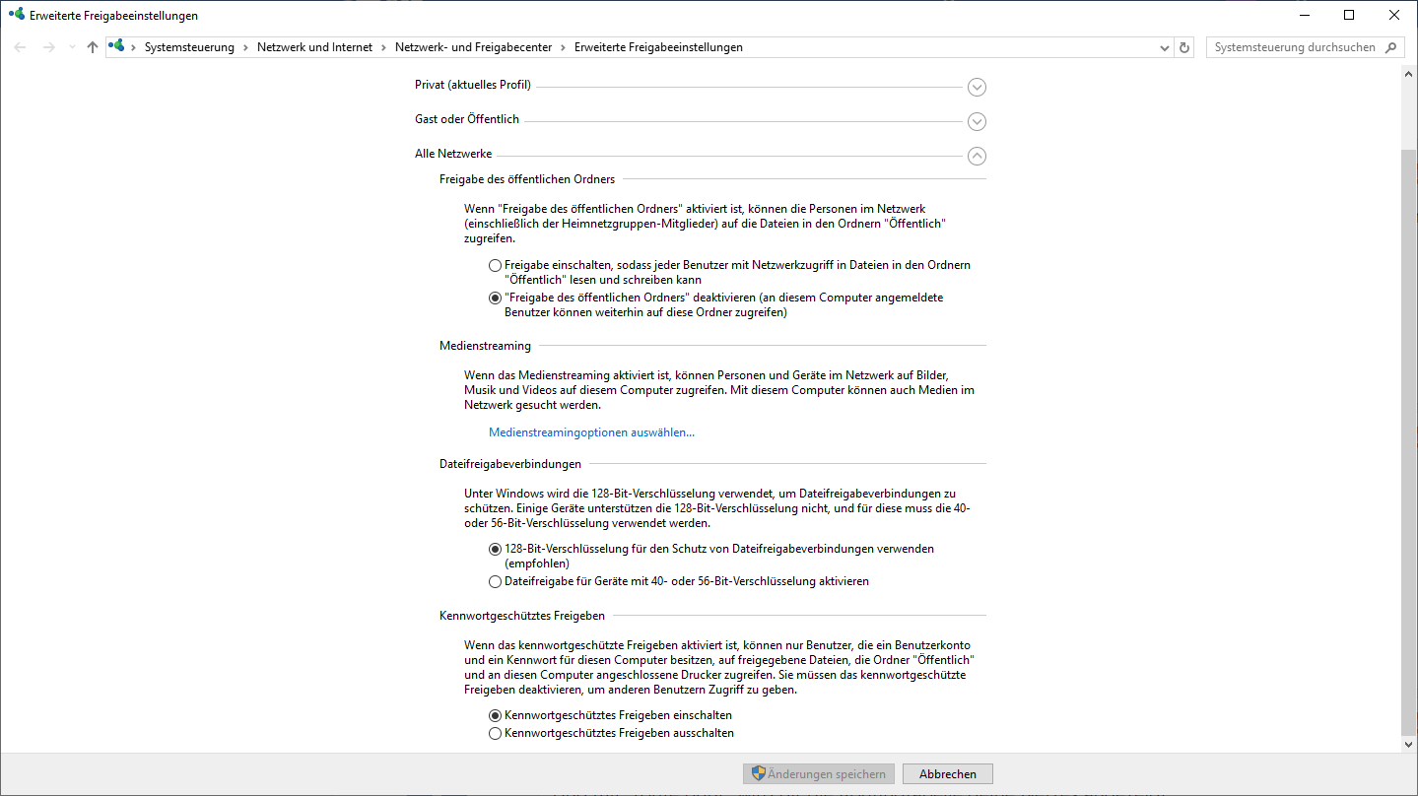Viewport: 1418px width, 796px height.
Task: Open recent locations dropdown arrow
Action: pos(72,47)
